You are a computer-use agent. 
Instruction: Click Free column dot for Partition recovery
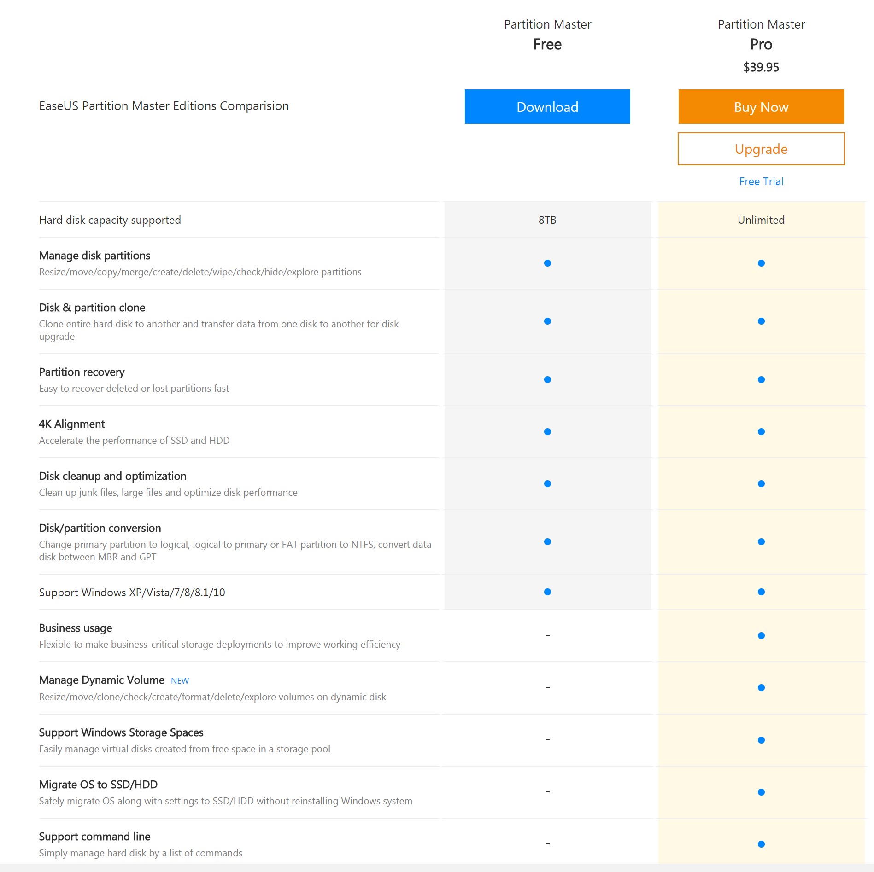coord(547,380)
